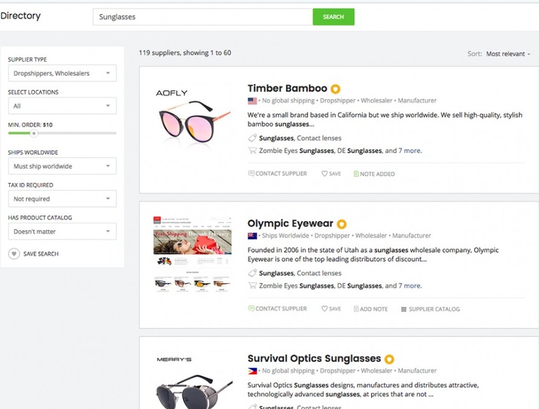The width and height of the screenshot is (539, 409).
Task: Click the flag icon under Olympic Eyewear
Action: tap(252, 236)
